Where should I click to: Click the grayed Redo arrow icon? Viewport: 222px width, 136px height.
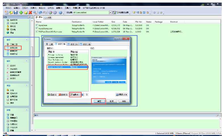45,12
